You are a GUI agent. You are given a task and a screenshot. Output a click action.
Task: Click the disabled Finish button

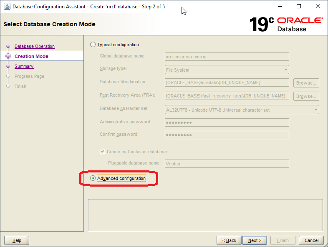[283, 240]
